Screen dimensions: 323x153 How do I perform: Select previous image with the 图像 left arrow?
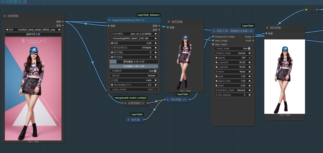coord(7,30)
